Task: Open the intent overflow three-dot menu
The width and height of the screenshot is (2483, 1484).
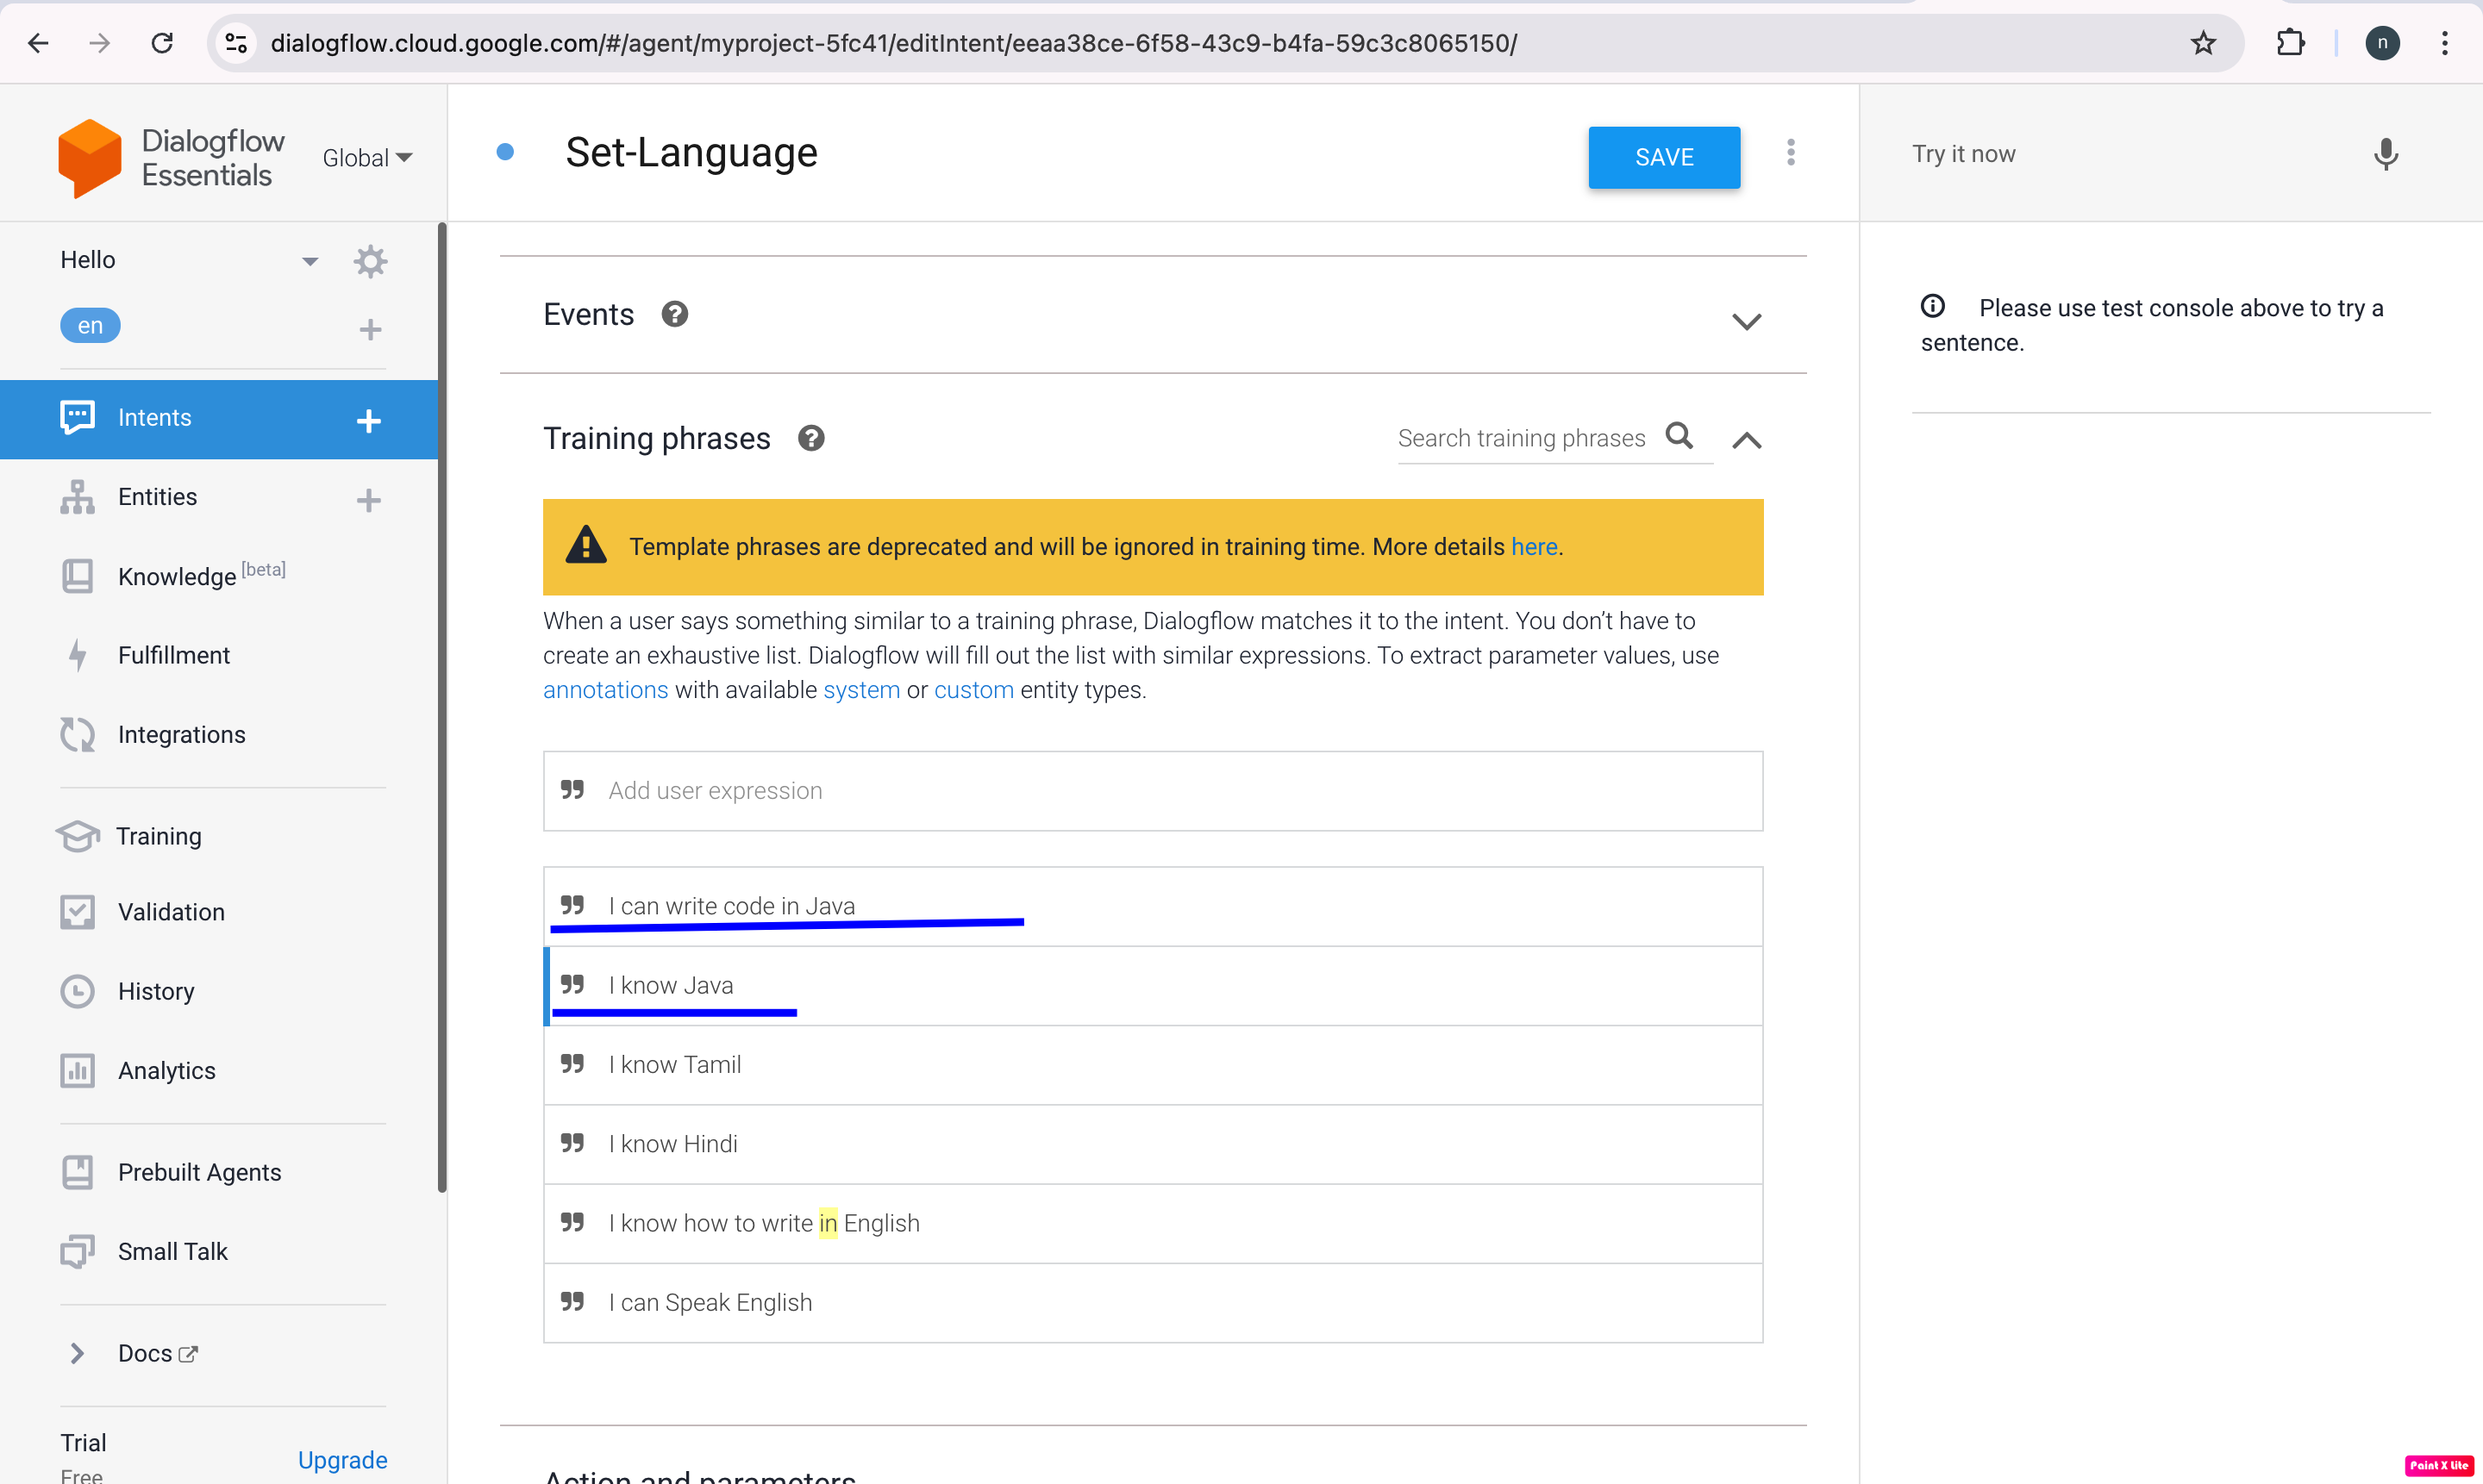Action: tap(1791, 152)
